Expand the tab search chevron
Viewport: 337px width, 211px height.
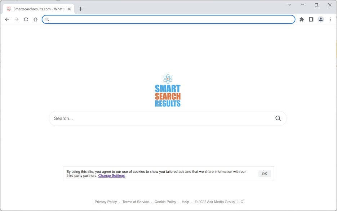(x=289, y=5)
